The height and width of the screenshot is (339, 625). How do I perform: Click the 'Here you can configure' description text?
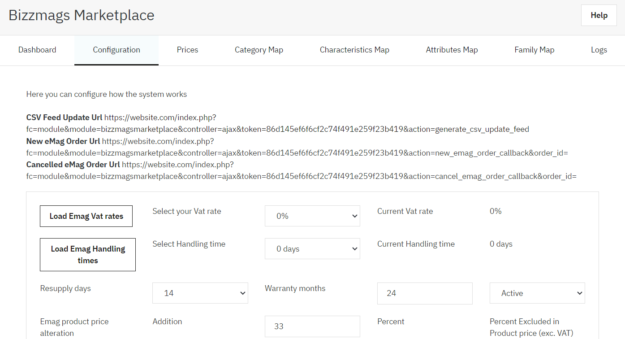107,94
